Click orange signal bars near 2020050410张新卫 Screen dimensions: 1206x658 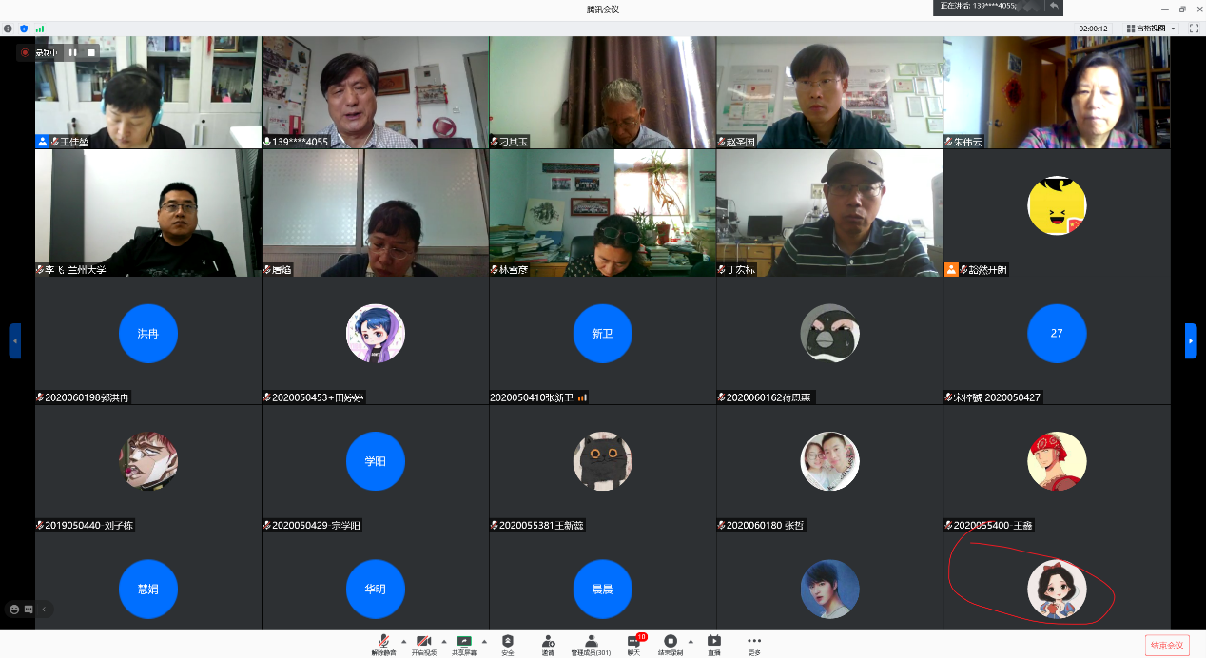(582, 397)
